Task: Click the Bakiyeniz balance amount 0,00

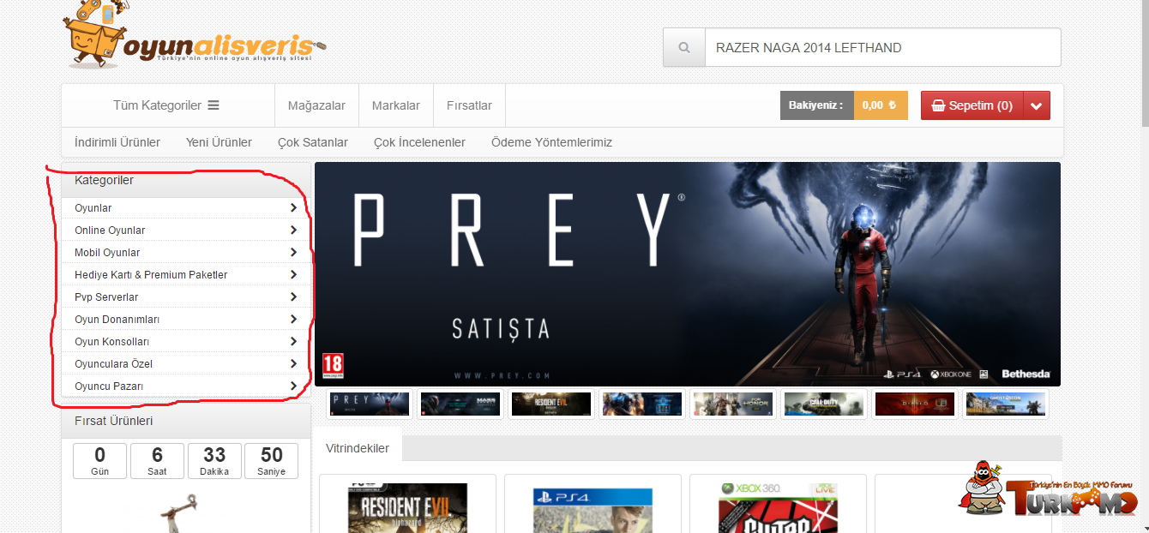Action: point(881,105)
